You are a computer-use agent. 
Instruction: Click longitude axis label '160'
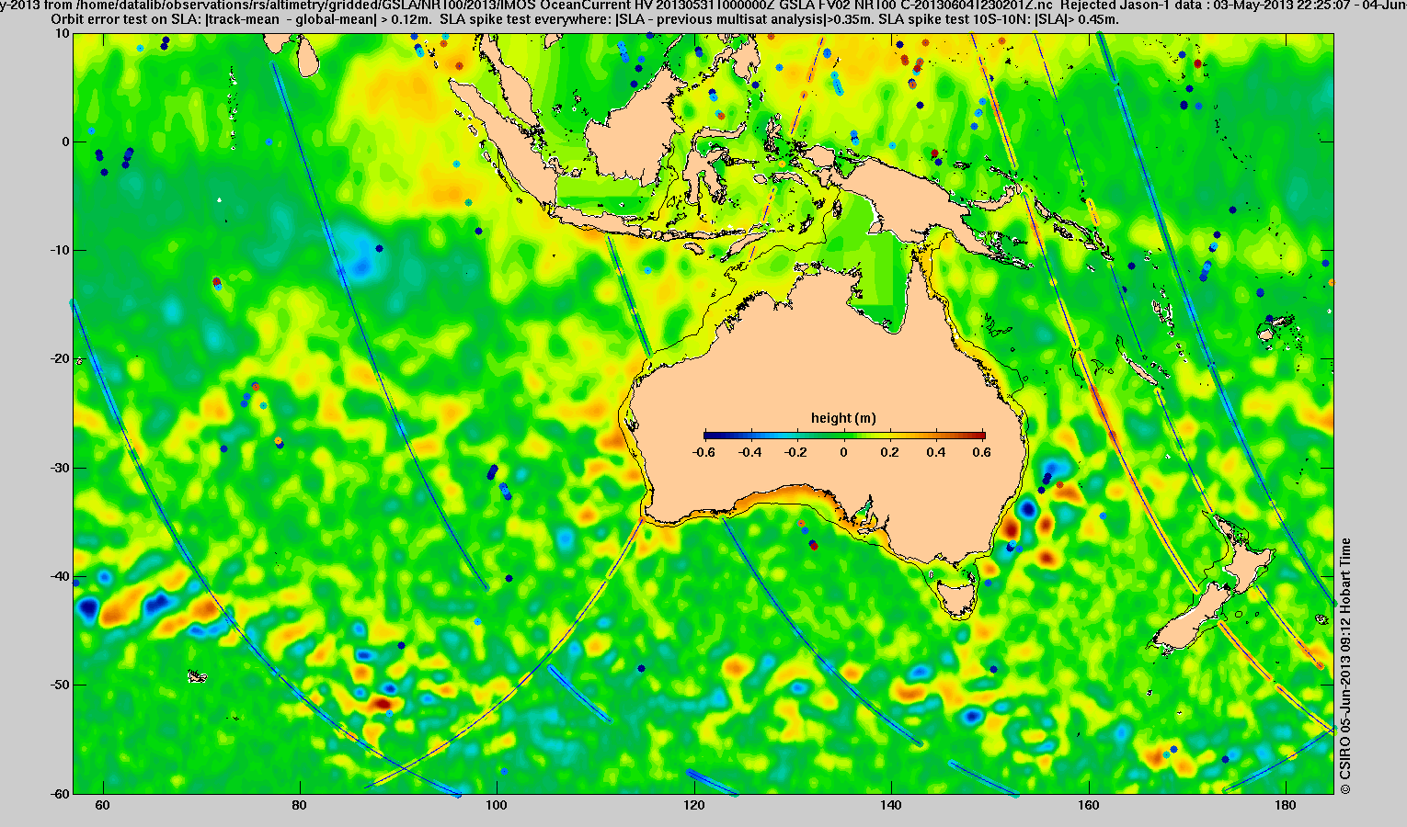point(1089,806)
